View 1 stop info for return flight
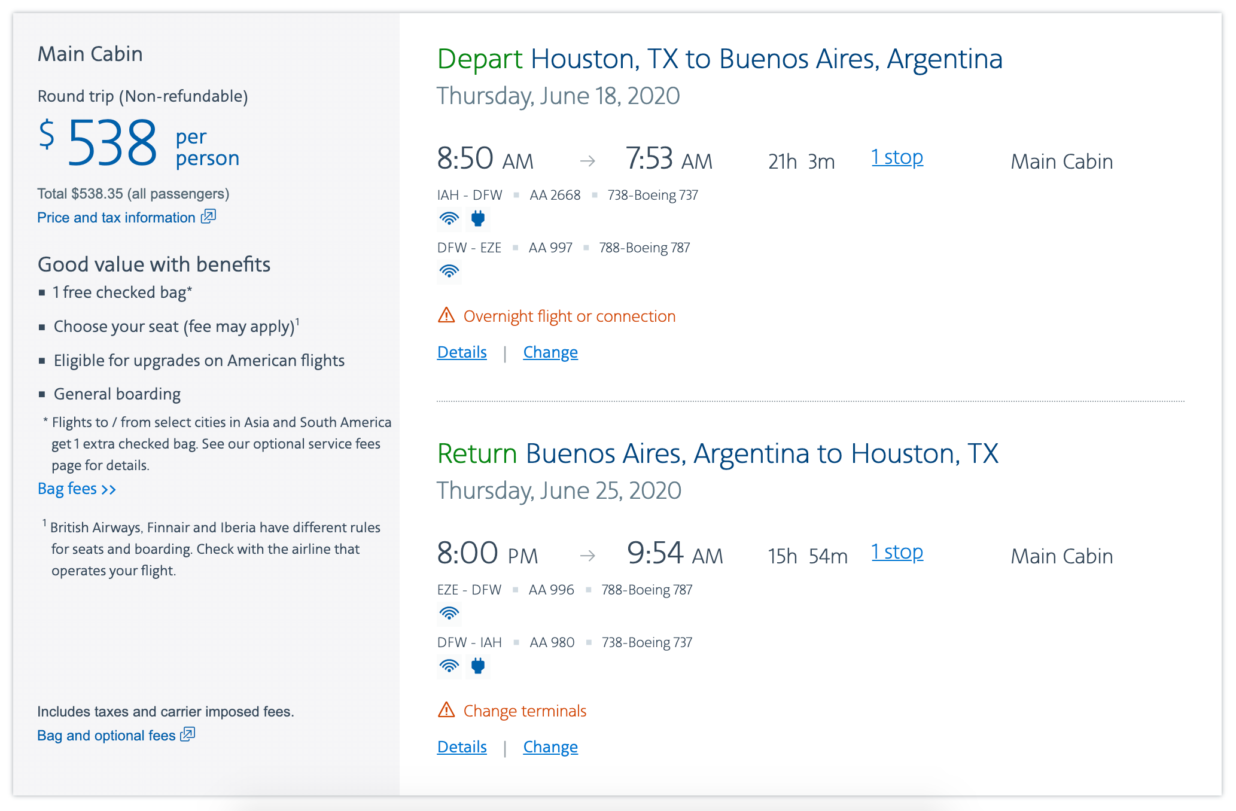 tap(897, 552)
